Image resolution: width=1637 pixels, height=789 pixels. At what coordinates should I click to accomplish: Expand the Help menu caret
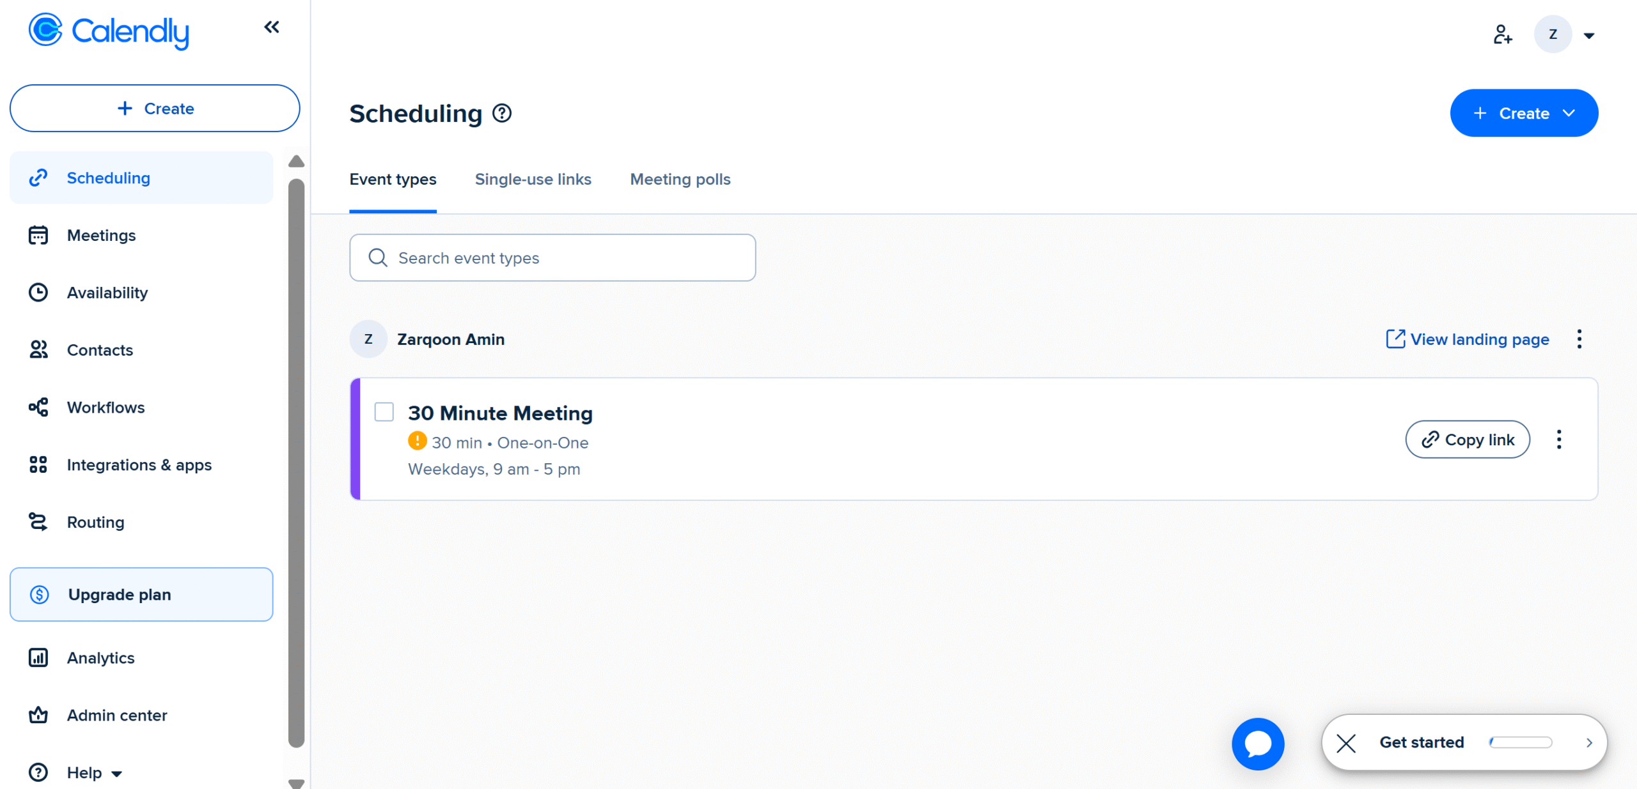[x=116, y=774]
